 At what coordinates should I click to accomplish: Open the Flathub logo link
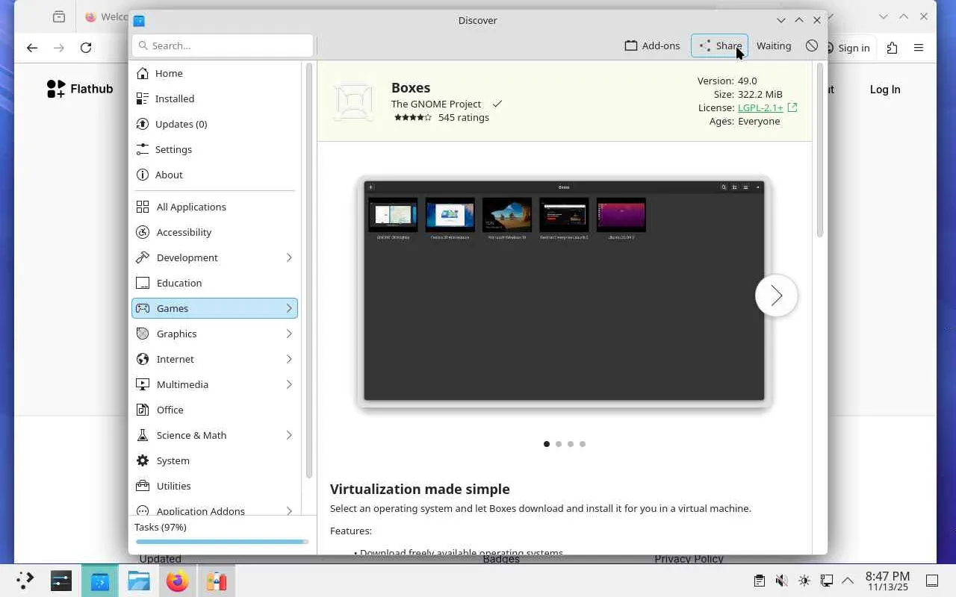pyautogui.click(x=80, y=89)
